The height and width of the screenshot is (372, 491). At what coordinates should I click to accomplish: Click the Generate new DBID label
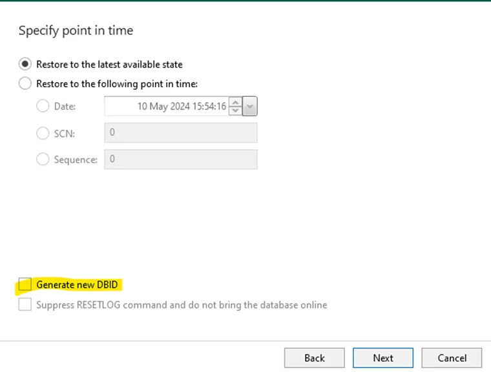click(x=77, y=285)
